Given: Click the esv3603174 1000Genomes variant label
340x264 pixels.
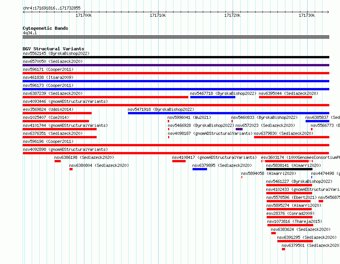Looking at the screenshot, I should (x=301, y=157).
